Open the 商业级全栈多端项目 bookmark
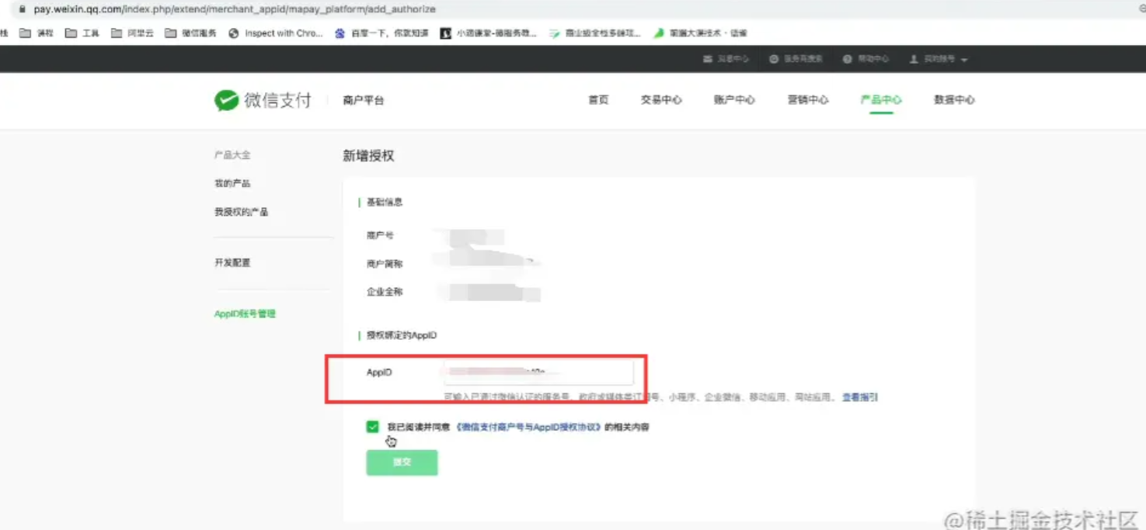Image resolution: width=1146 pixels, height=530 pixels. click(x=595, y=33)
